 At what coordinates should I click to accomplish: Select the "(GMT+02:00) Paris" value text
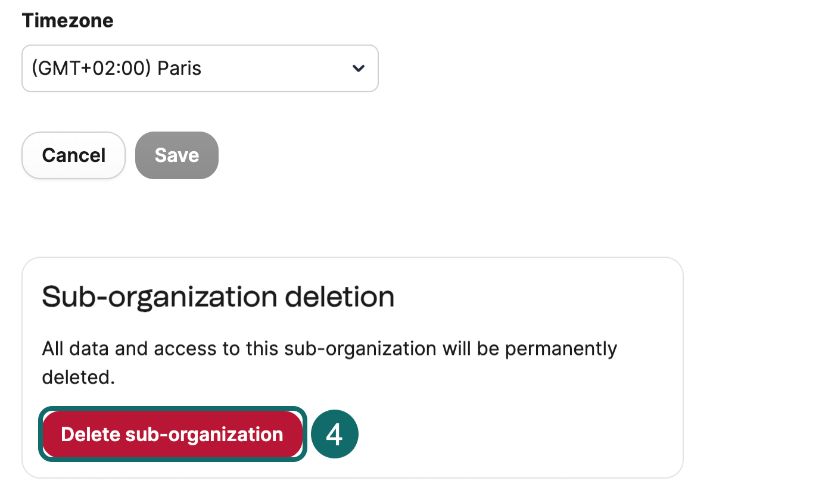click(x=116, y=68)
